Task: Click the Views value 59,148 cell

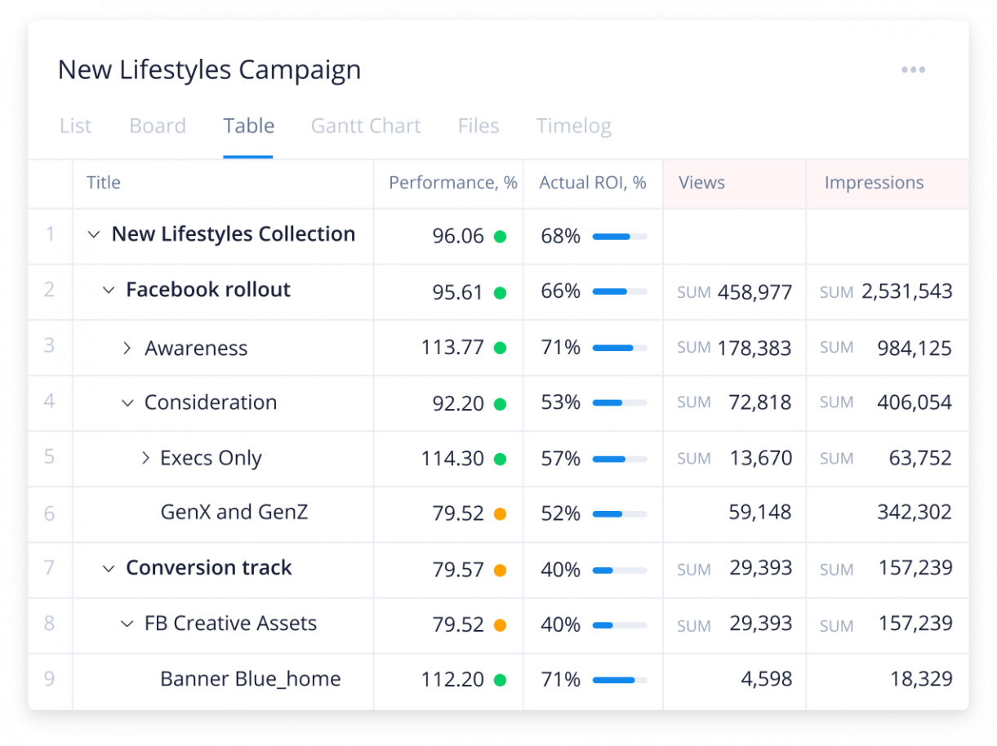Action: pos(759,513)
